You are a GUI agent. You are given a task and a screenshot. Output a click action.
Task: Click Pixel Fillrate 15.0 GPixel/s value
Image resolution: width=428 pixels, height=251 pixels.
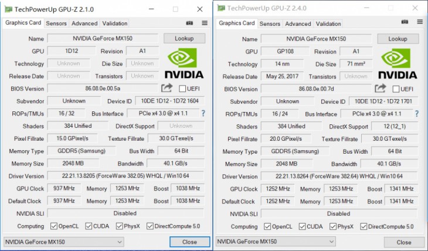[x=72, y=138]
